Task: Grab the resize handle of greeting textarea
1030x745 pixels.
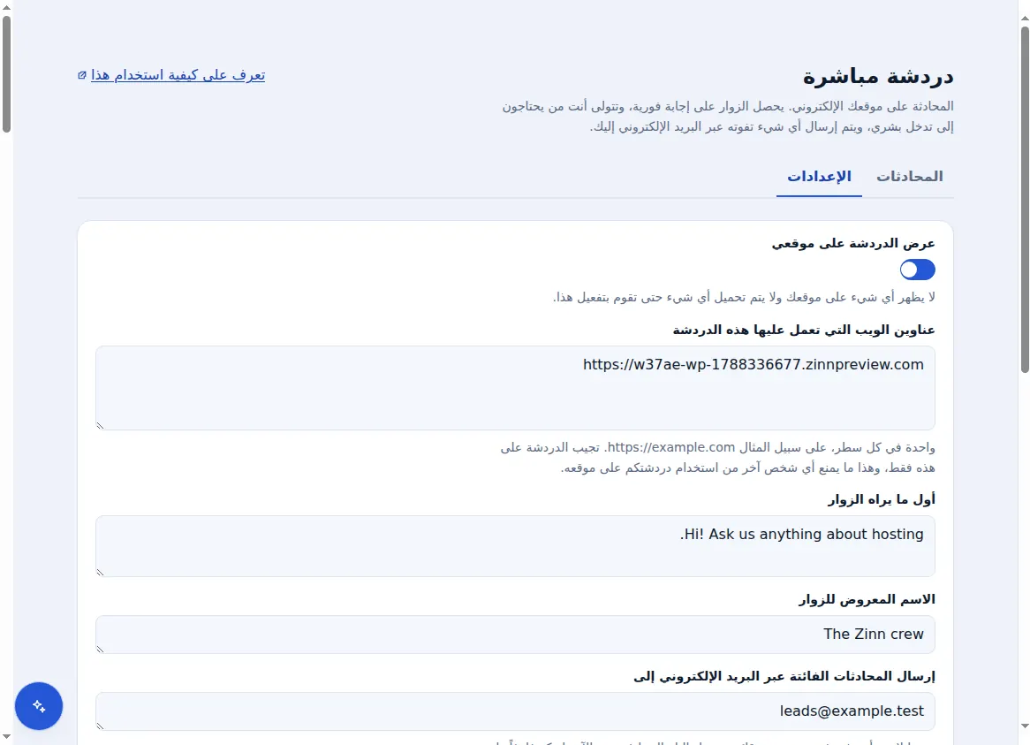Action: (101, 572)
